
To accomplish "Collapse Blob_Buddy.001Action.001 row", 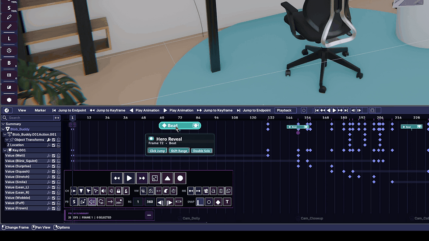I will pos(5,134).
